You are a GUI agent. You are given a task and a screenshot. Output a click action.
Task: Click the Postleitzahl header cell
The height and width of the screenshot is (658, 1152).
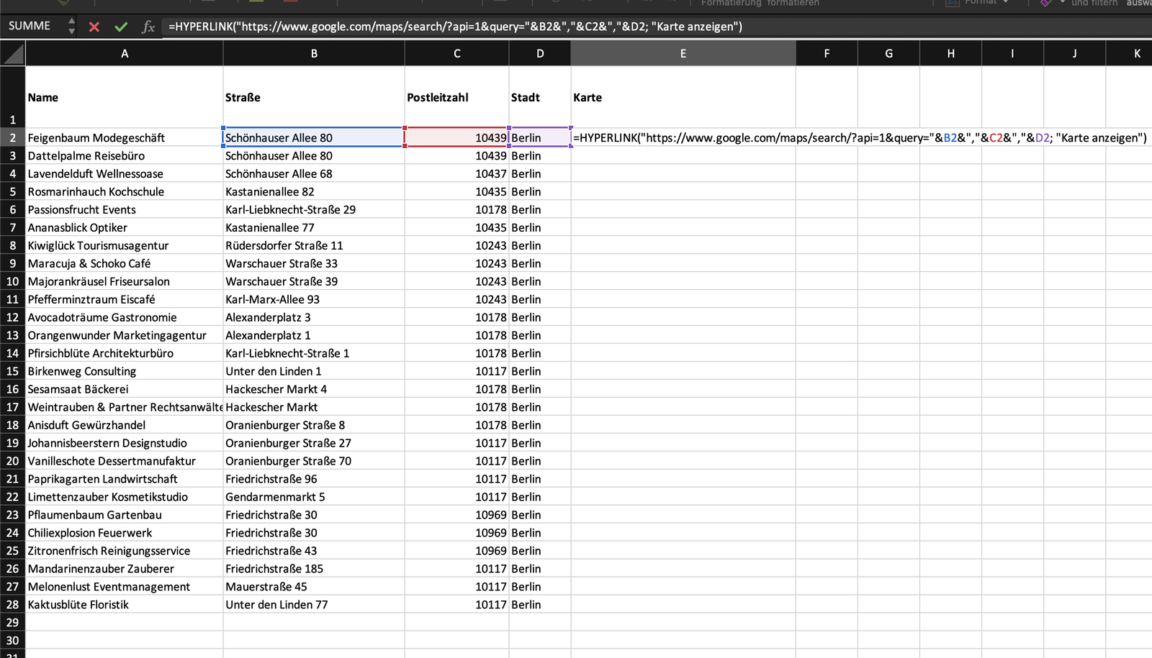tap(456, 97)
